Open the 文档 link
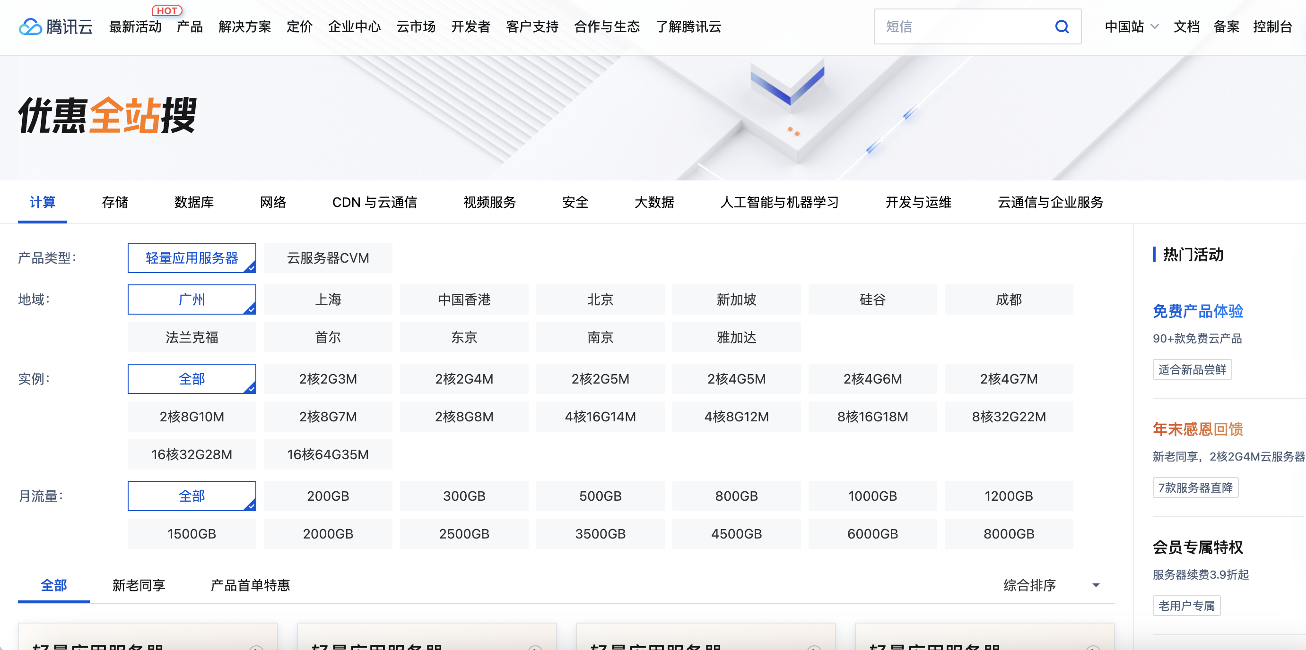Viewport: 1306px width, 650px height. (1186, 26)
